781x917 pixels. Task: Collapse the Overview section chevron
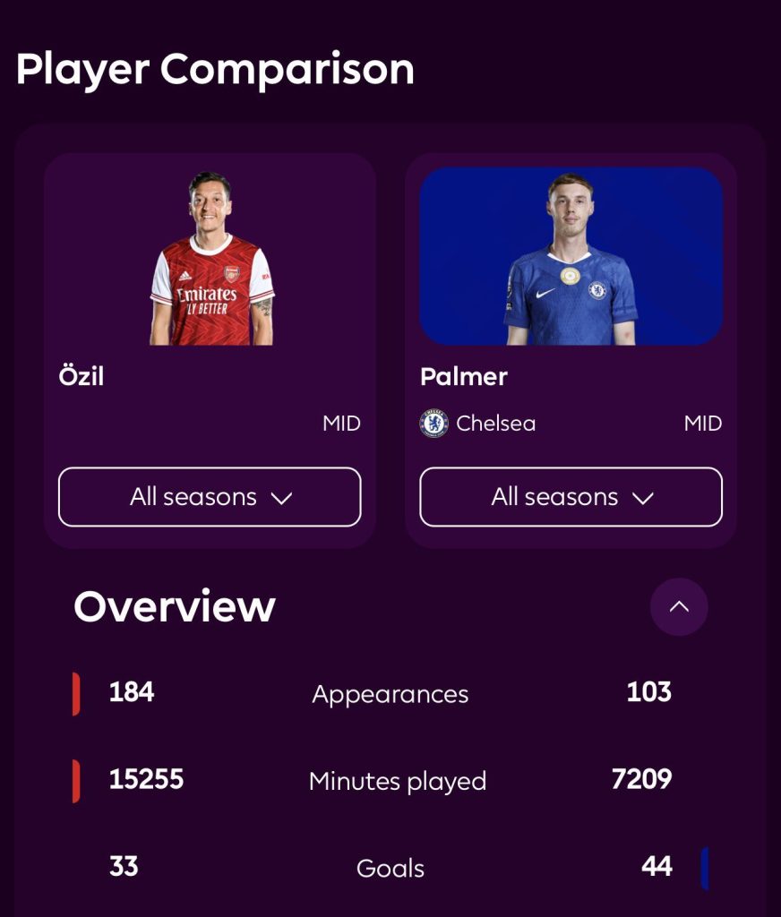679,606
